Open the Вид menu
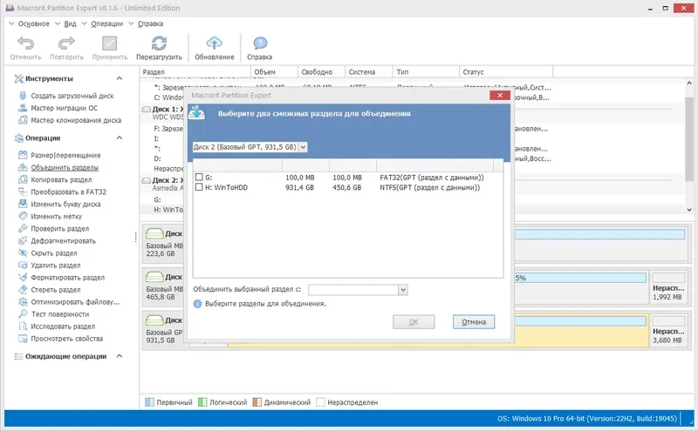 point(71,24)
